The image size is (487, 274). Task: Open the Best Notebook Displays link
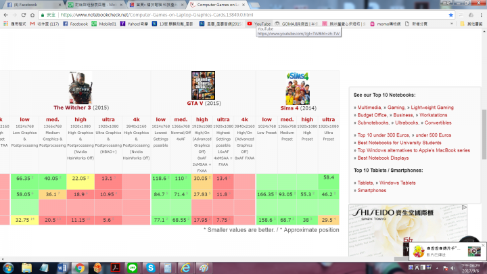tap(383, 158)
